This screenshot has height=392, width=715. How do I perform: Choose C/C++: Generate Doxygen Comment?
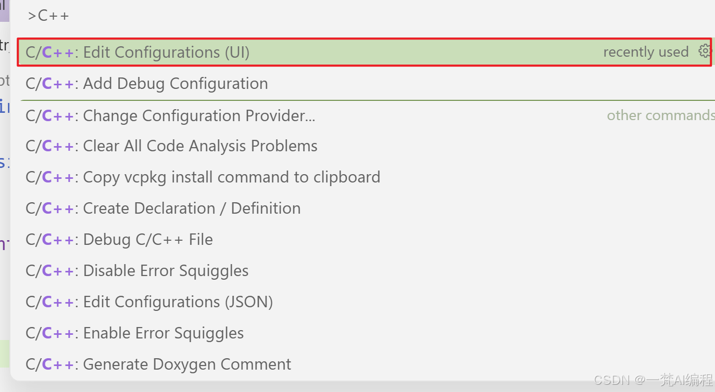pyautogui.click(x=365, y=364)
